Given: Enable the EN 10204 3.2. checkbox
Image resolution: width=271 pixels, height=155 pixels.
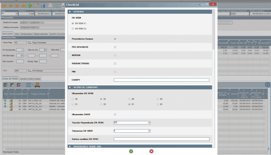Looking at the screenshot, I should (x=73, y=28).
